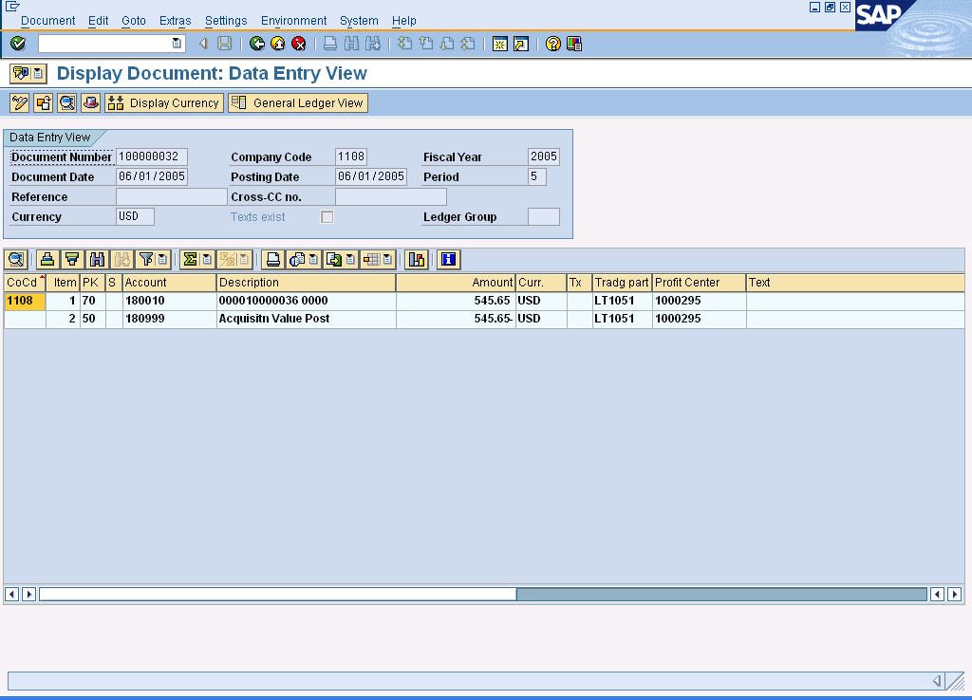Open the command field history dropdown

coord(177,44)
